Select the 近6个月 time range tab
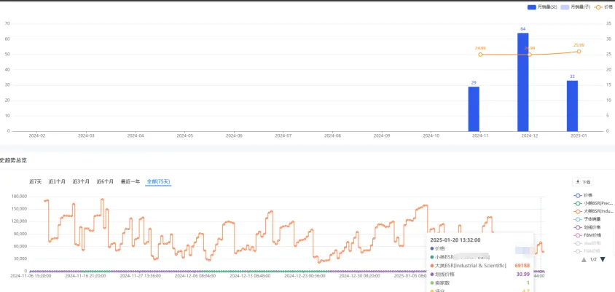The height and width of the screenshot is (292, 615). (105, 181)
